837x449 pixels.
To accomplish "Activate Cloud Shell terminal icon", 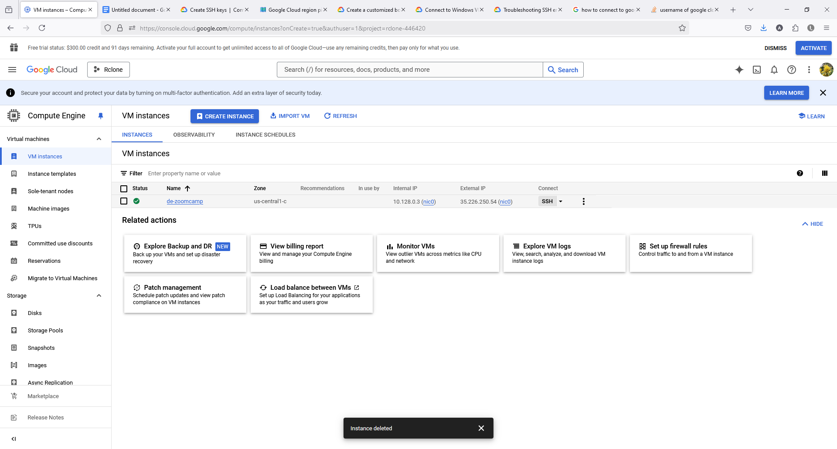I will (757, 70).
